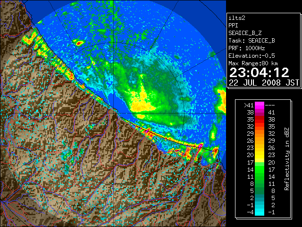Click the 'Reflectivity in dBZ' axis label

(287, 159)
